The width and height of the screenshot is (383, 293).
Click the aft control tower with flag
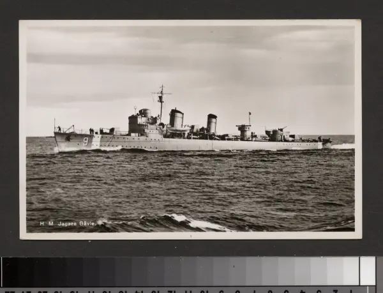244,130
